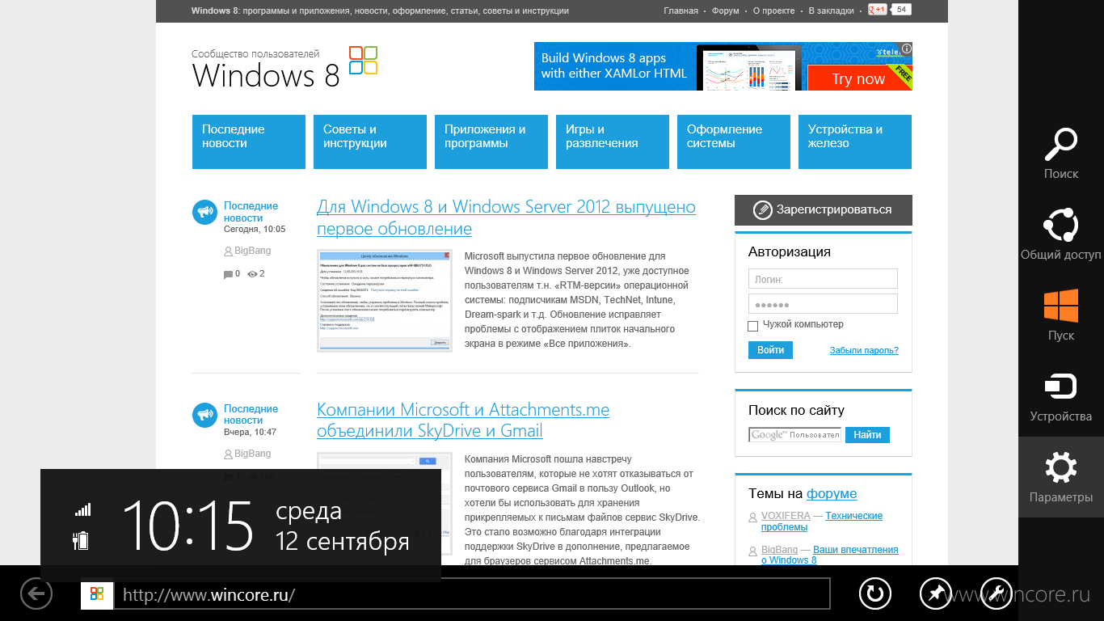
Task: Open the Устройства и железо tile
Action: click(855, 142)
